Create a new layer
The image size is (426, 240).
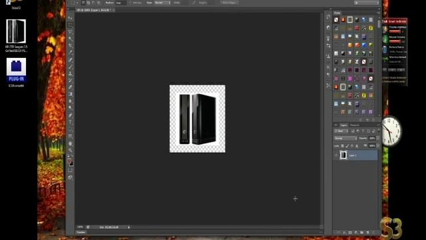pyautogui.click(x=367, y=233)
